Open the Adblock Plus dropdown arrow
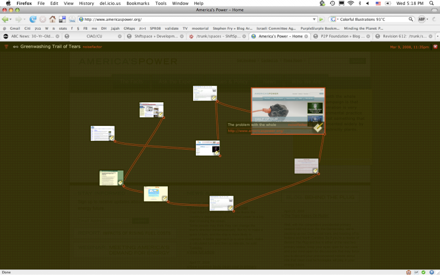Screen dimensions: 440x275 pos(427,19)
